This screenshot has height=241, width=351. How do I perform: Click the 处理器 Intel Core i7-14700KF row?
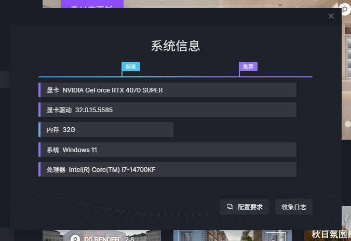coord(167,169)
